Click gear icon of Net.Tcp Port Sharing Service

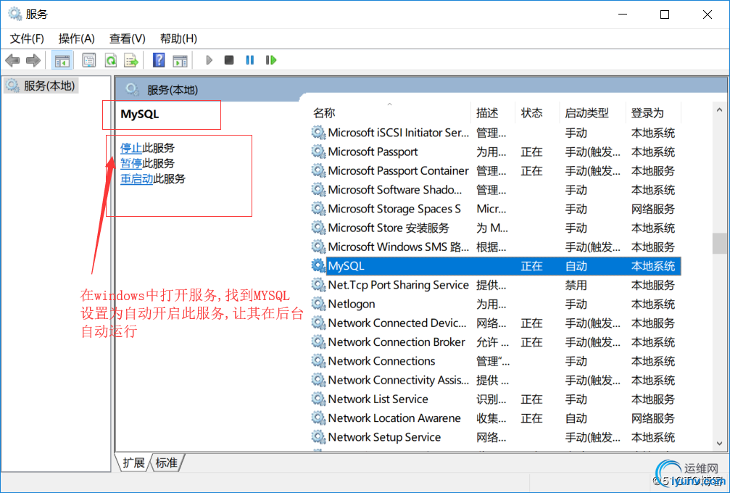point(318,285)
